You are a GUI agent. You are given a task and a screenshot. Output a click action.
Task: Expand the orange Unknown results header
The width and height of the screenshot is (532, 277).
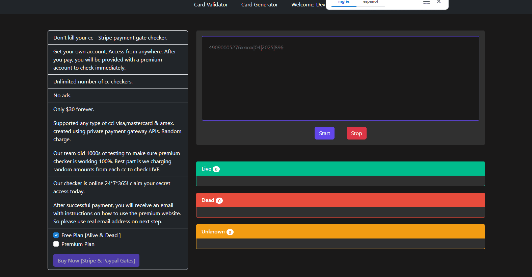pos(340,232)
